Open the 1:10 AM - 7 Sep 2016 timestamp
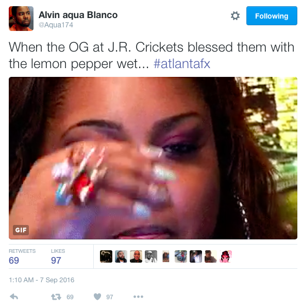302x307 pixels. [x=41, y=280]
